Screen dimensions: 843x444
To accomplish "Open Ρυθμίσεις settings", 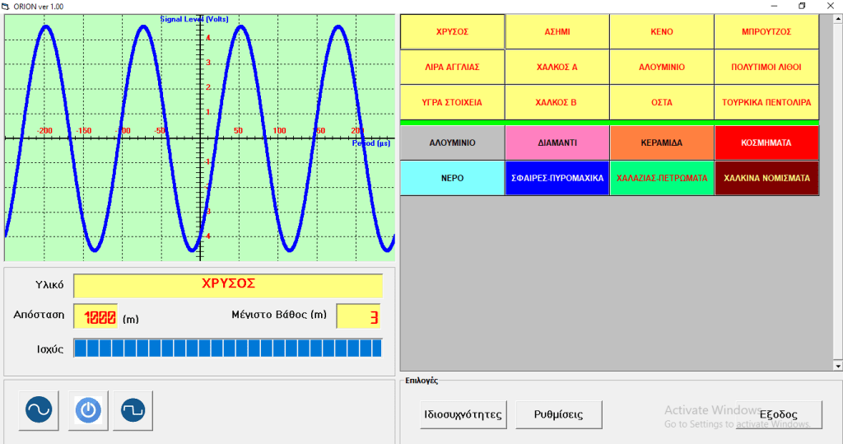I will pos(559,414).
